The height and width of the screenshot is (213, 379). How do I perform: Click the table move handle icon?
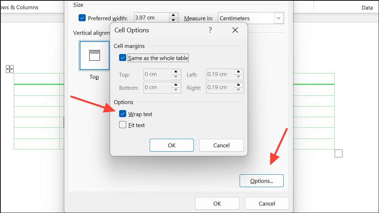(10, 69)
